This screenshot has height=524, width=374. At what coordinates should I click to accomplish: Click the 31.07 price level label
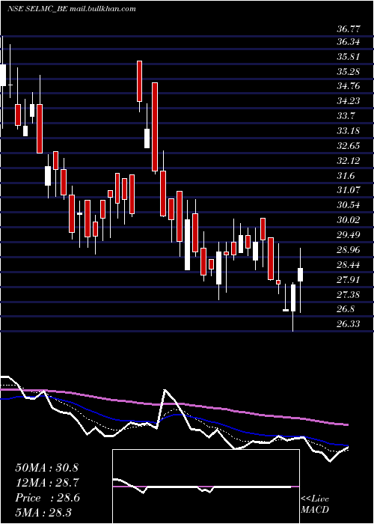point(349,190)
